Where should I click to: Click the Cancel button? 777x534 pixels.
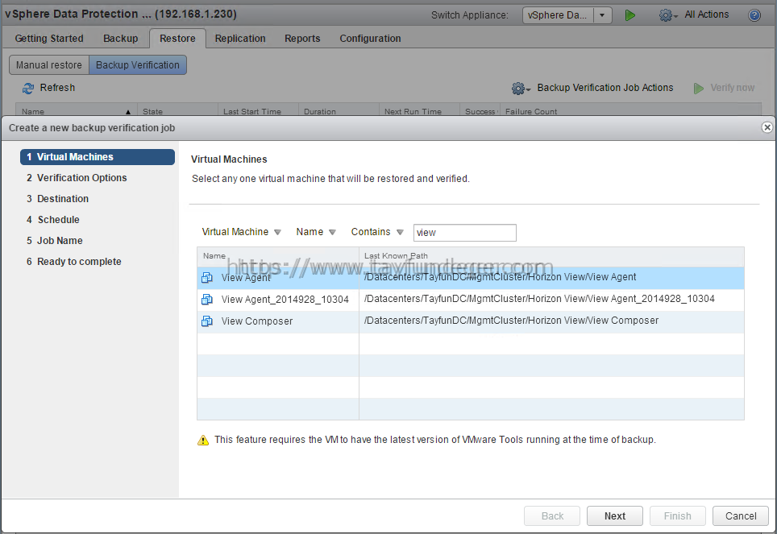pos(741,515)
